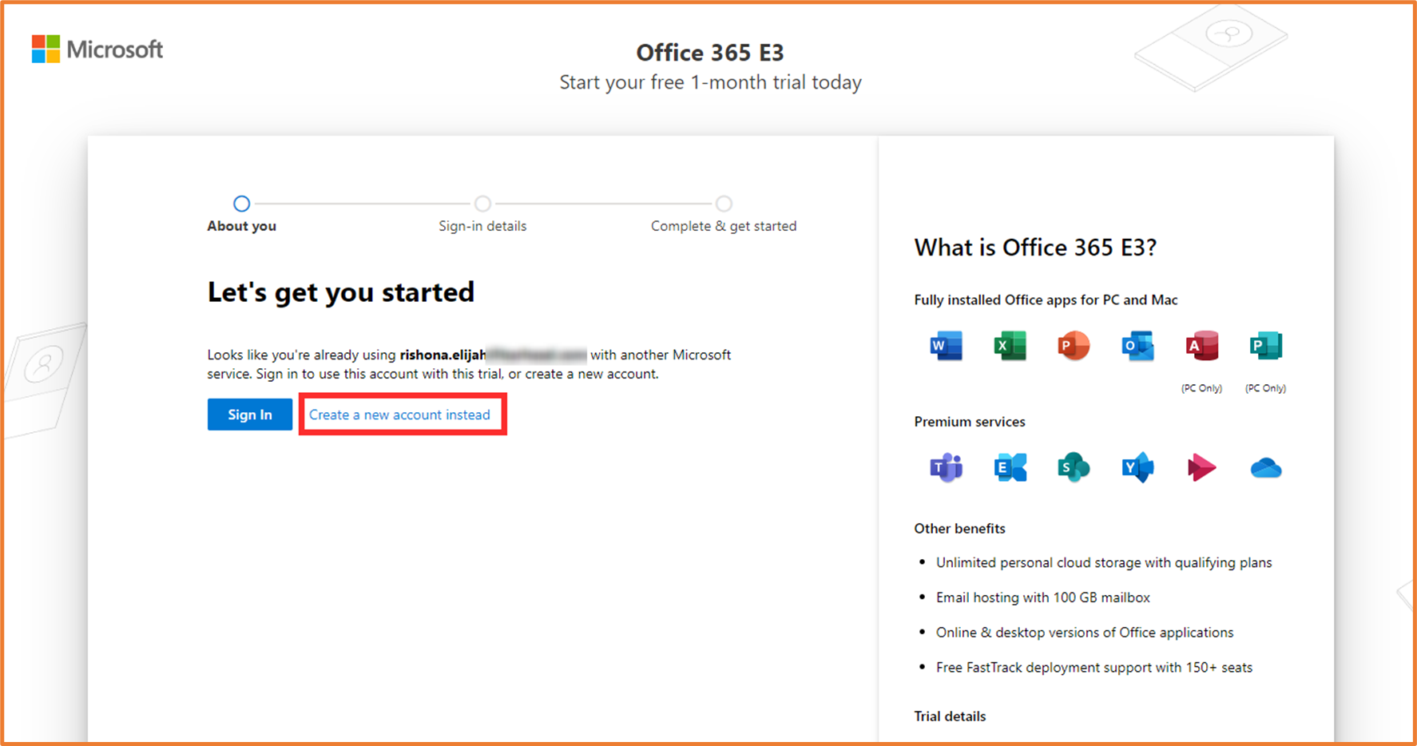Image resolution: width=1417 pixels, height=746 pixels.
Task: Click the Complete & get started step
Action: 724,204
